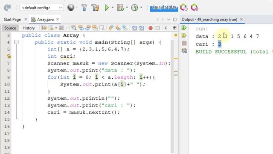Switch to the Start Page tab
The height and width of the screenshot is (154, 273).
click(12, 19)
